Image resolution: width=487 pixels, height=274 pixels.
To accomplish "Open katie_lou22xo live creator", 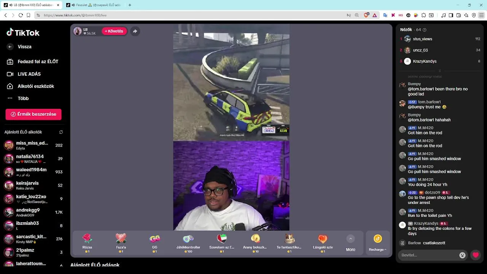I will [x=33, y=199].
